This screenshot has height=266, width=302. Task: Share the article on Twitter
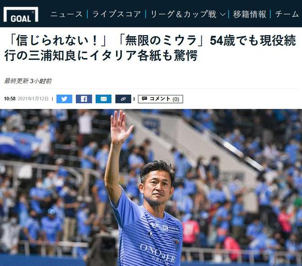coord(64,99)
